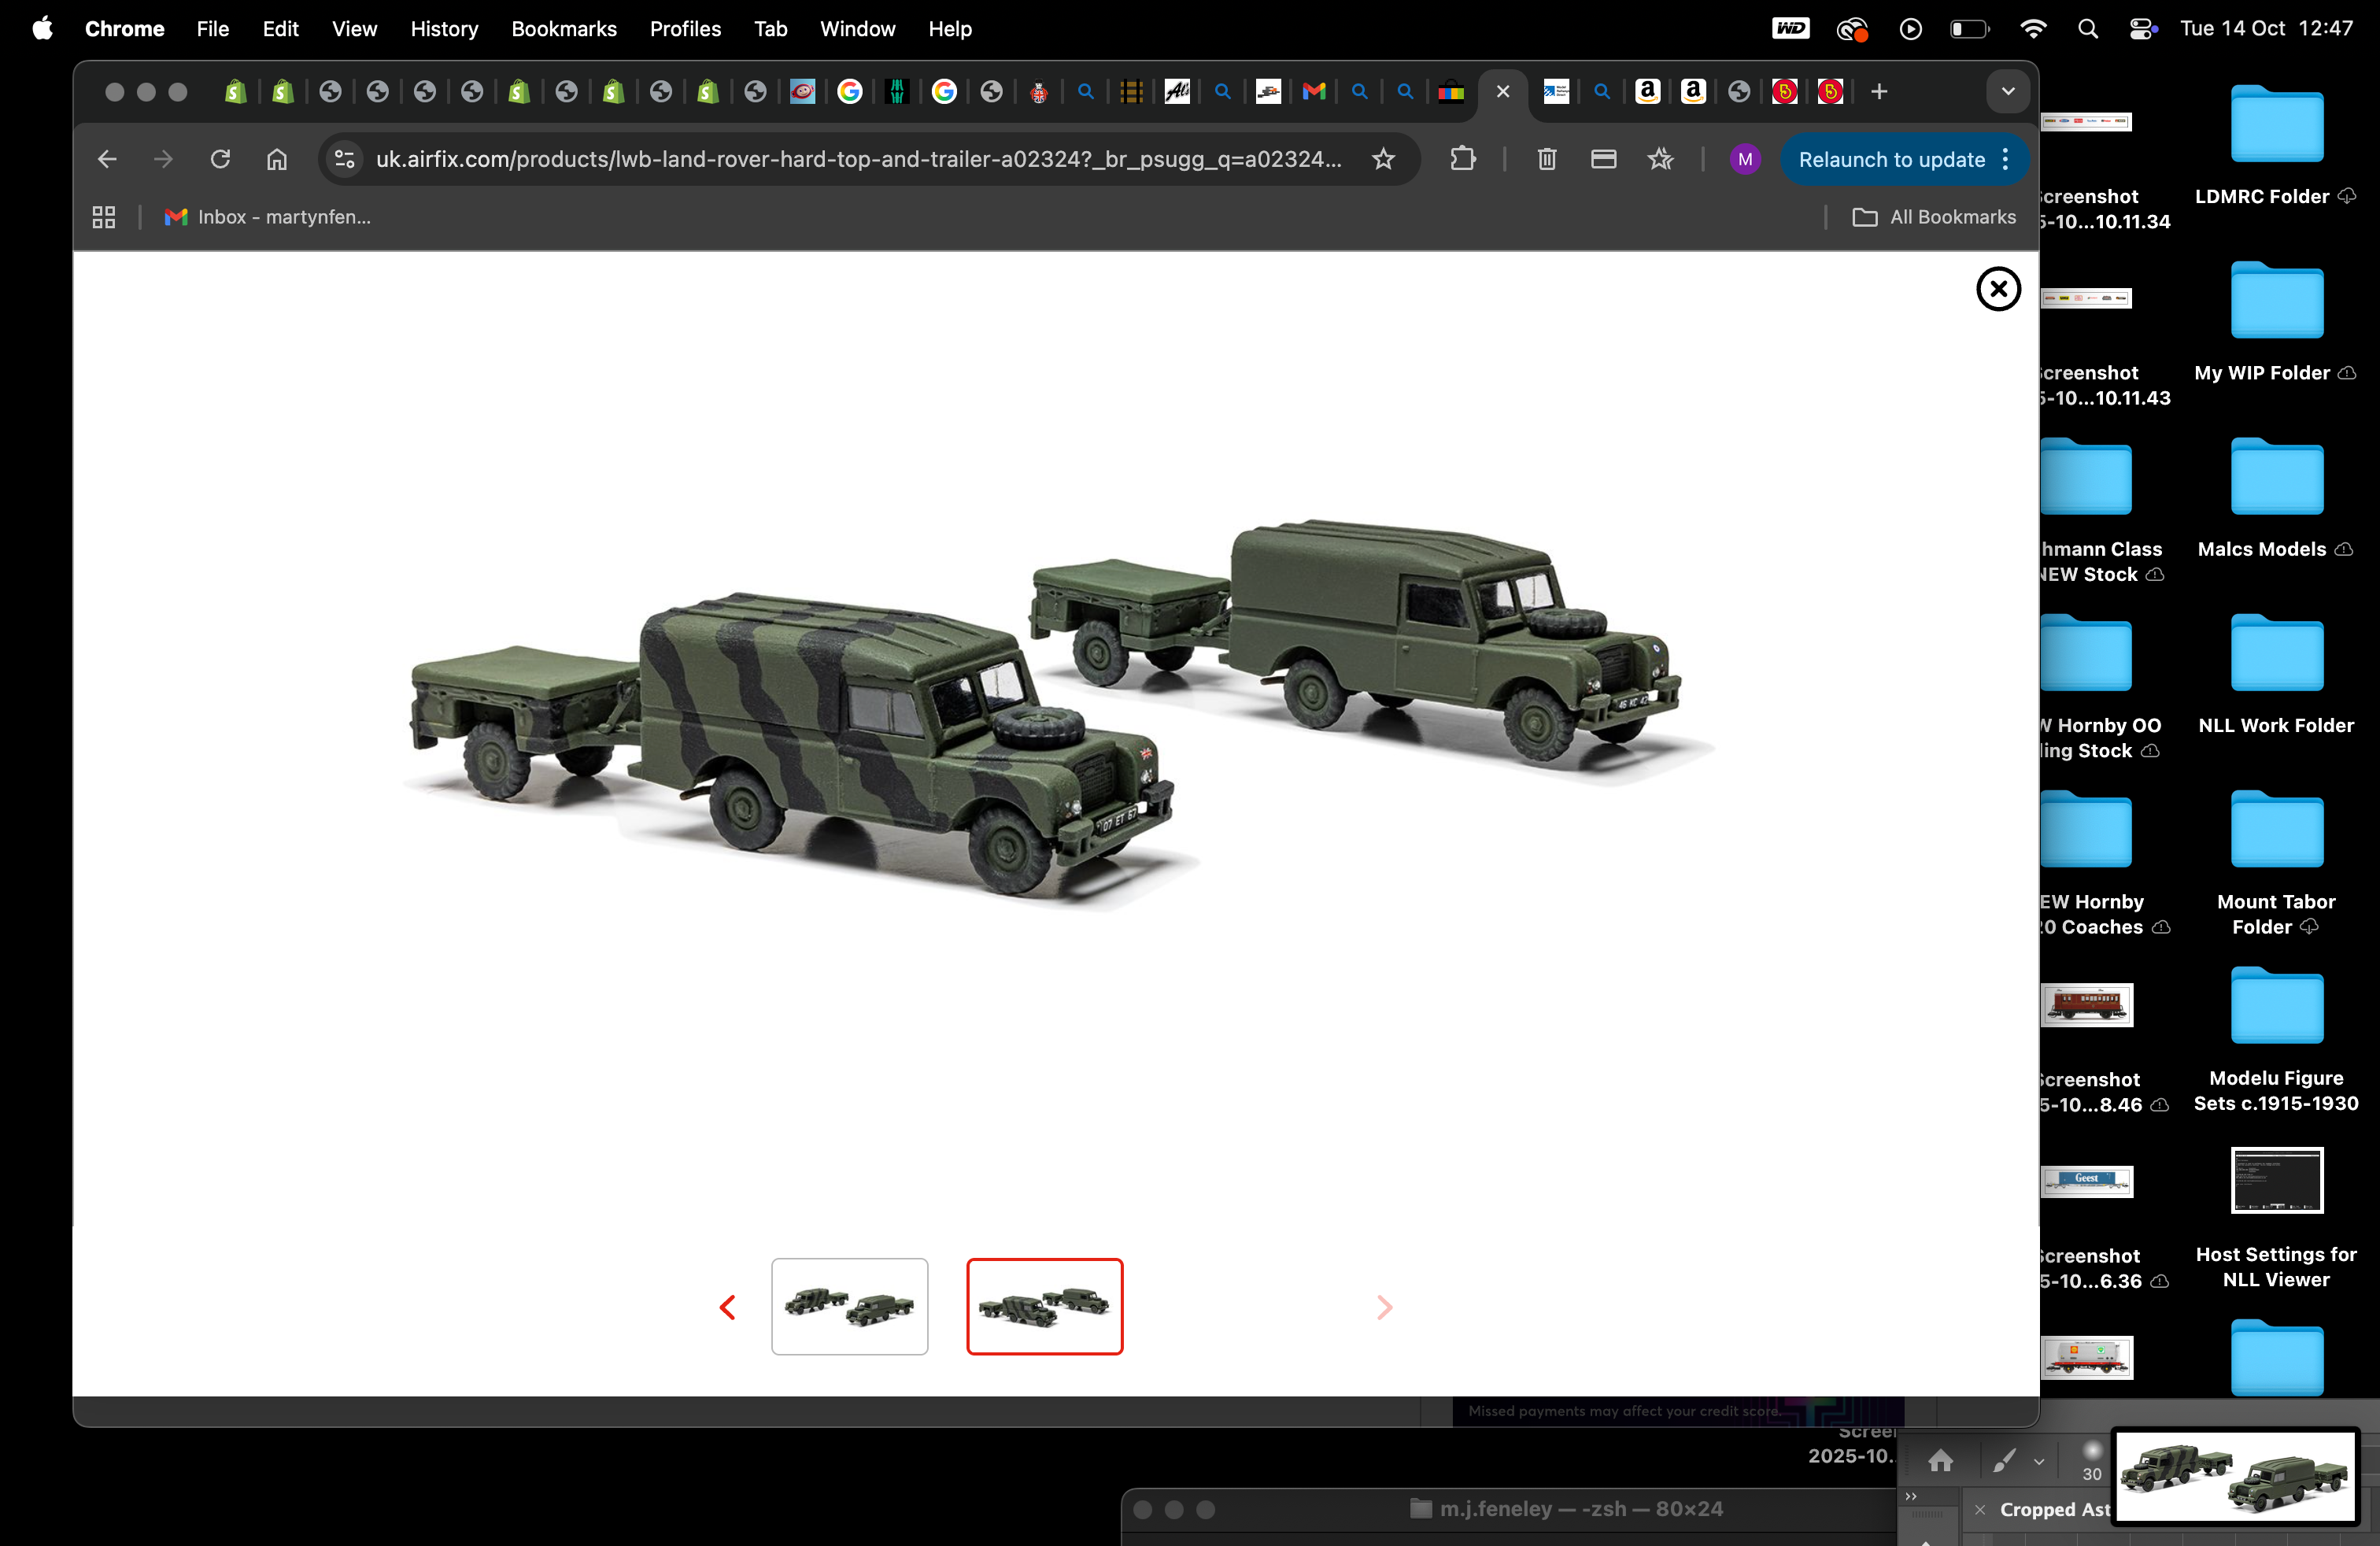Viewport: 2380px width, 1546px height.
Task: Open the apps grid in bookmarks bar
Action: click(x=104, y=217)
